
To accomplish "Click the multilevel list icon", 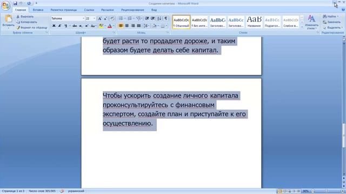I will click(x=138, y=18).
